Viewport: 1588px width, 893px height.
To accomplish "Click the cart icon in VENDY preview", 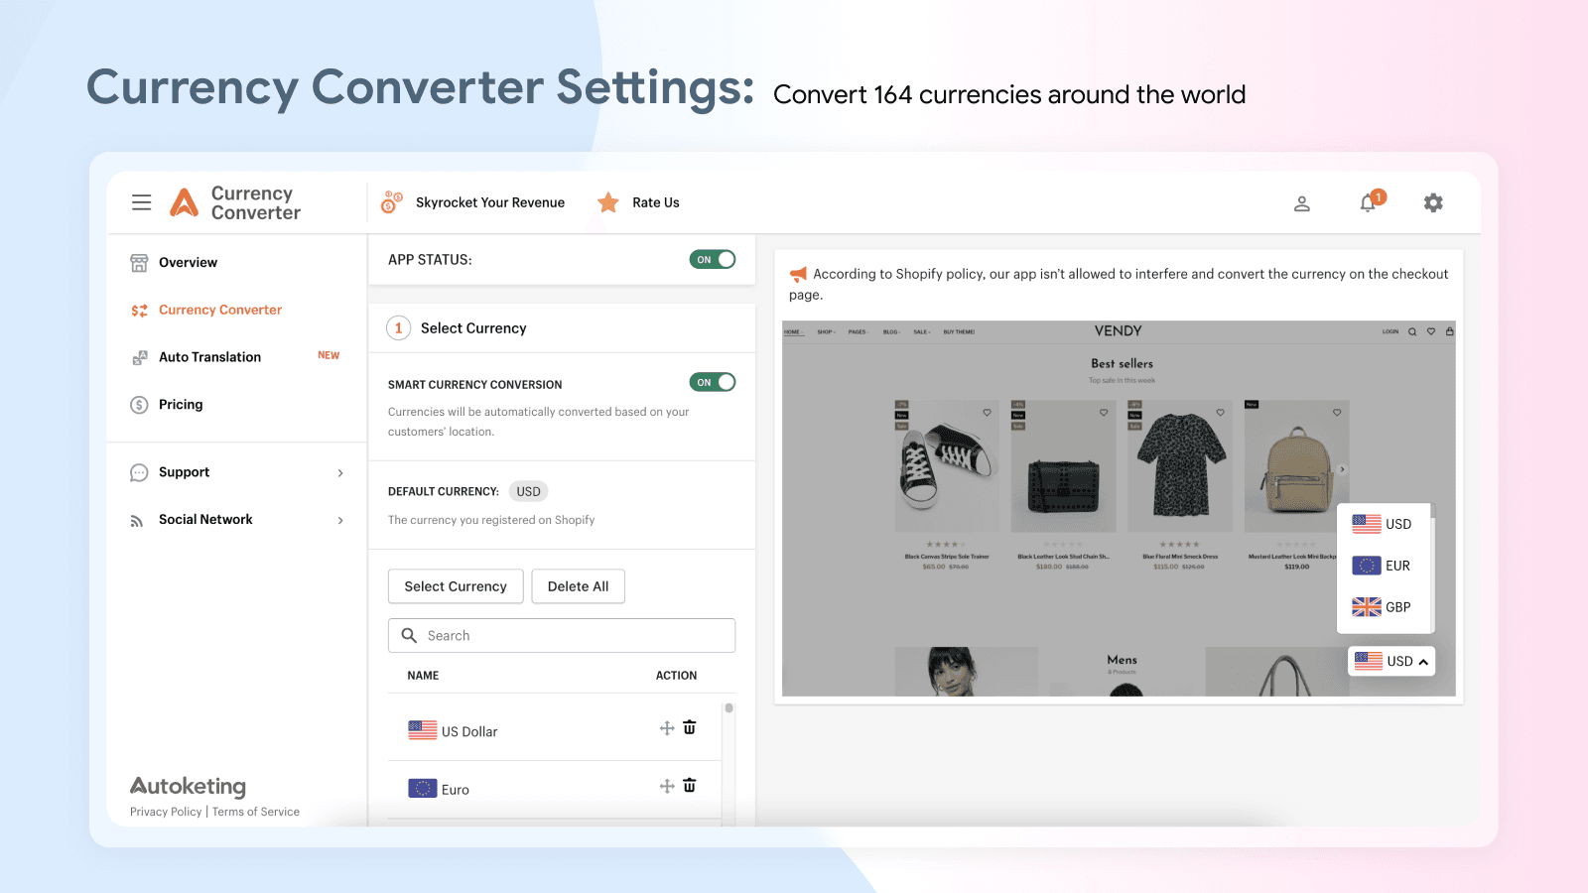I will coord(1450,331).
